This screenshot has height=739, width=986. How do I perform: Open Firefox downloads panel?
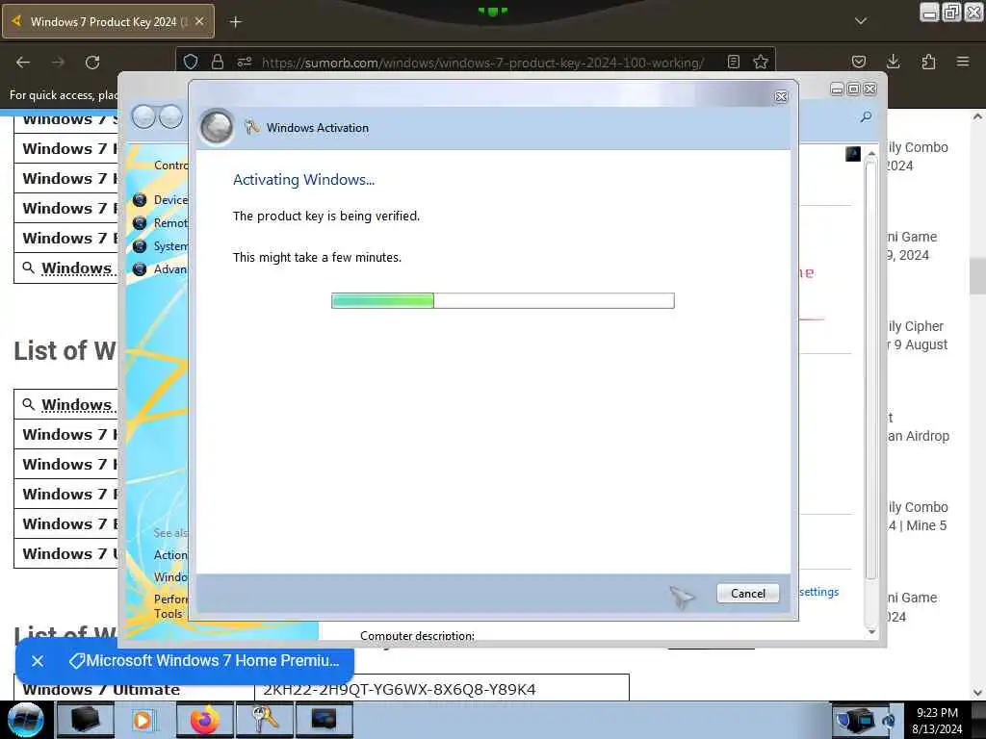893,62
